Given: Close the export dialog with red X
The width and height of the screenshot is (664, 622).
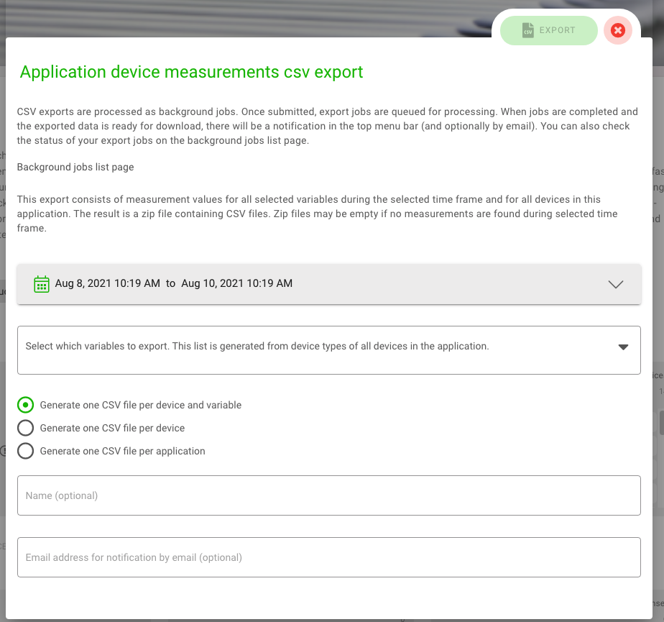Looking at the screenshot, I should click(617, 30).
